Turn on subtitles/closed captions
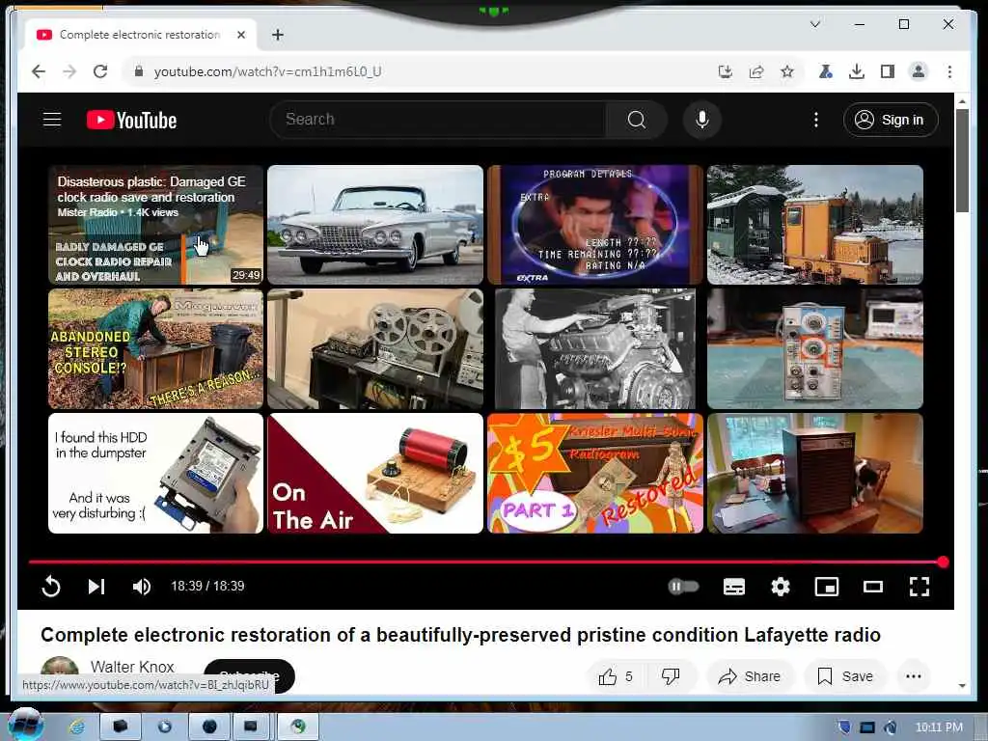This screenshot has height=741, width=988. click(734, 587)
